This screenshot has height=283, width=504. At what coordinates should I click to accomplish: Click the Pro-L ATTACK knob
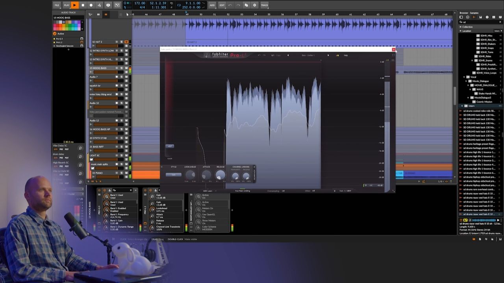point(206,175)
